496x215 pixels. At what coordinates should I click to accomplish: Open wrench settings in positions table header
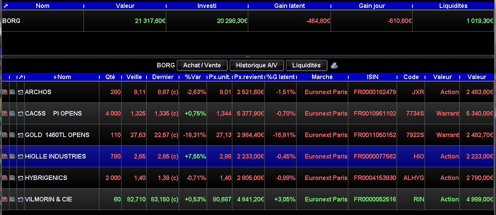[x=21, y=77]
